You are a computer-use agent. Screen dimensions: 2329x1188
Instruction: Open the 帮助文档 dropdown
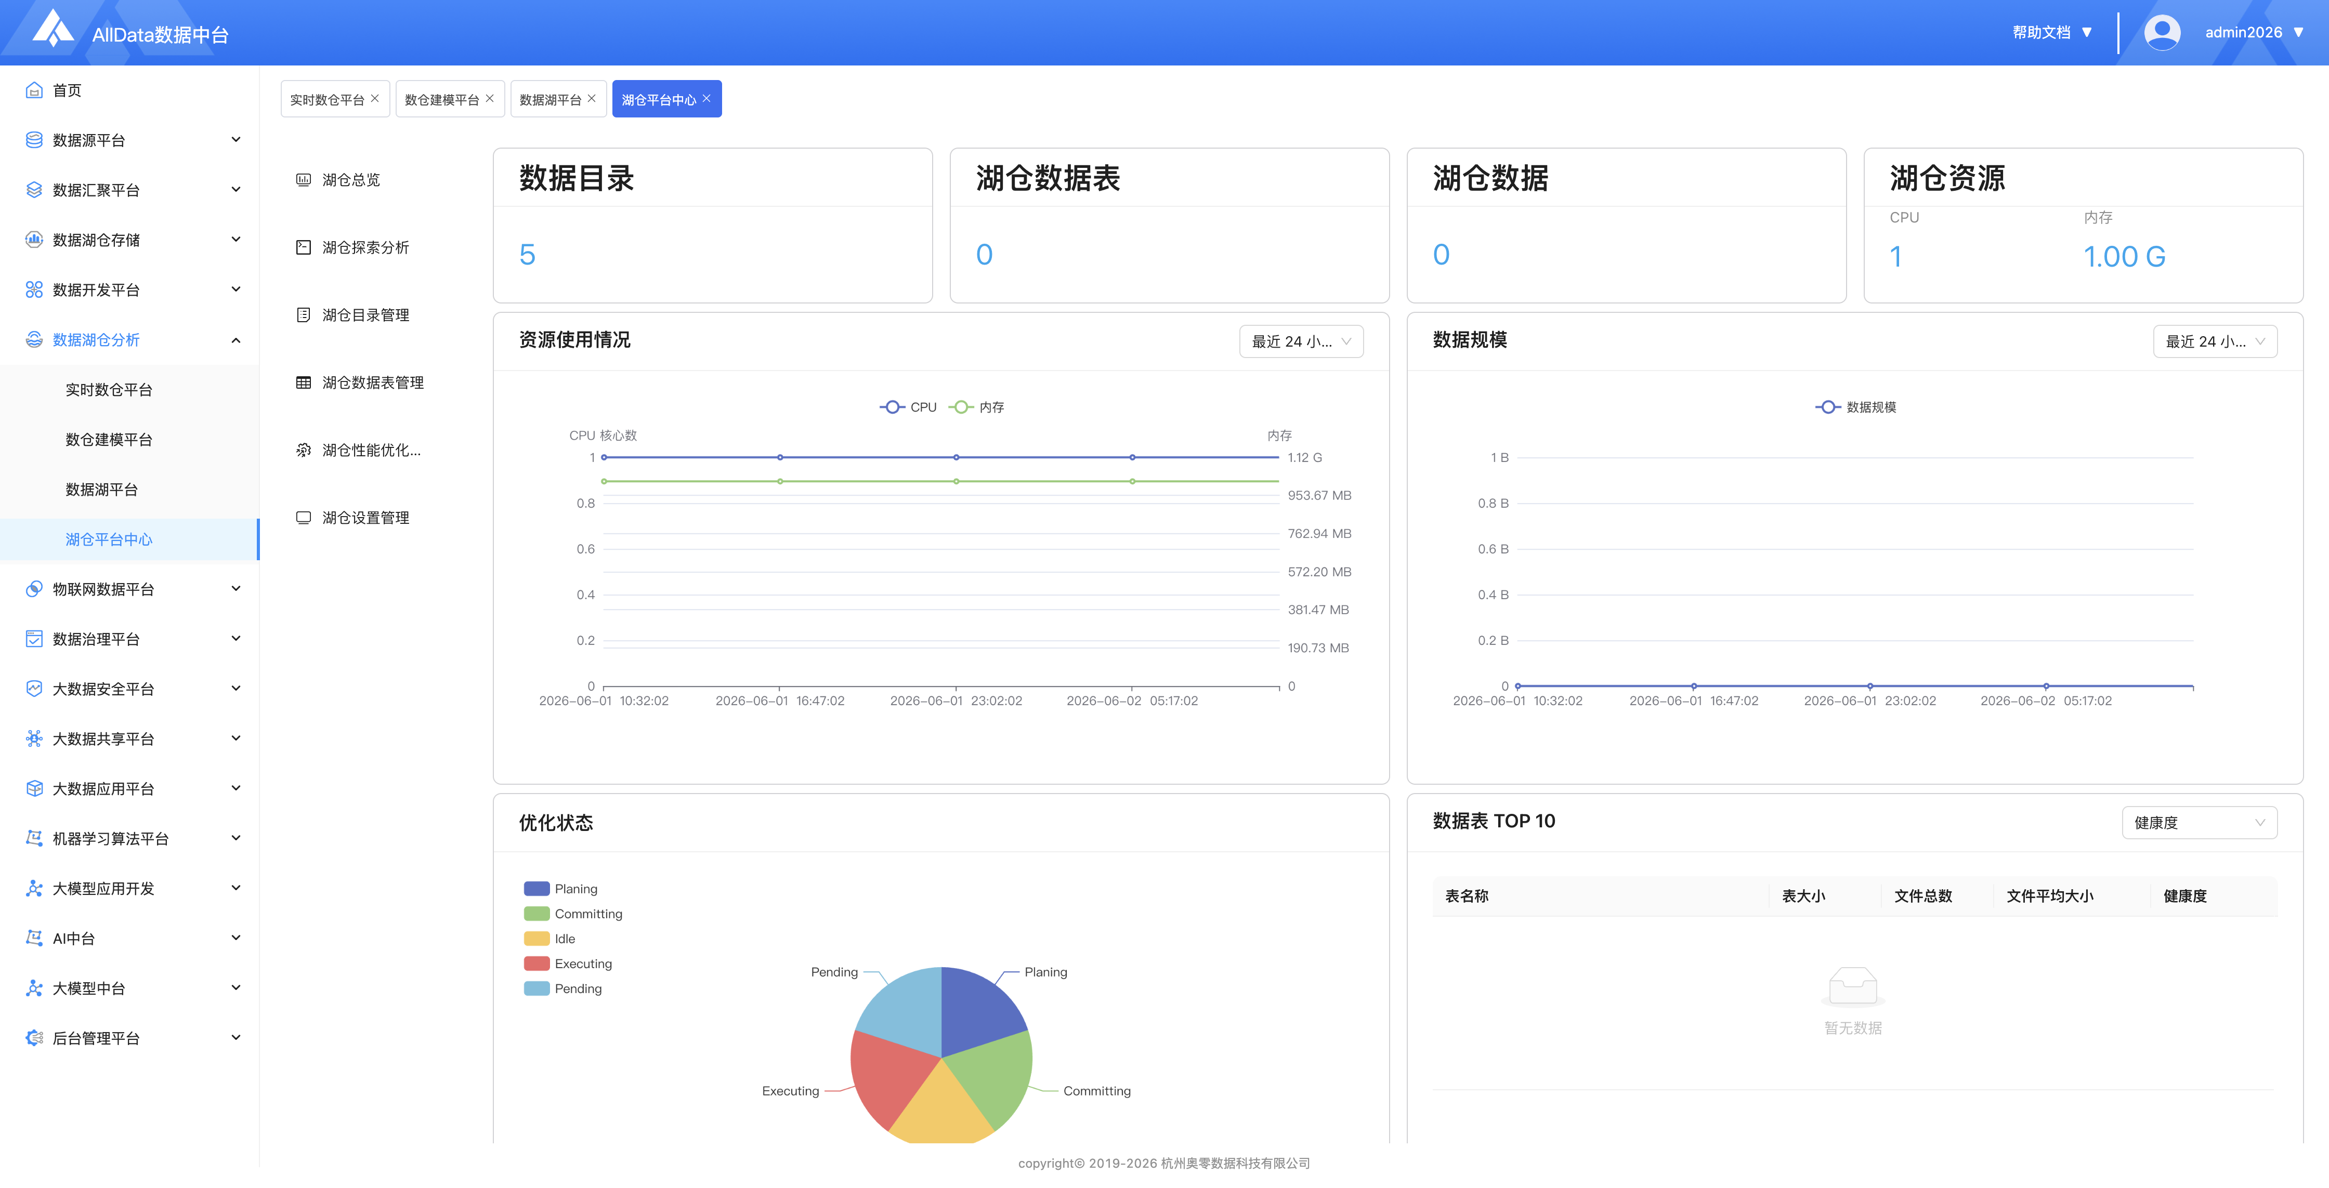(2052, 33)
